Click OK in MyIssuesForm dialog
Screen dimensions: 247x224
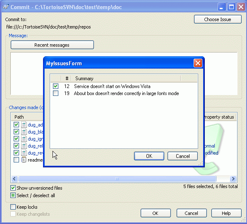pyautogui.click(x=149, y=156)
